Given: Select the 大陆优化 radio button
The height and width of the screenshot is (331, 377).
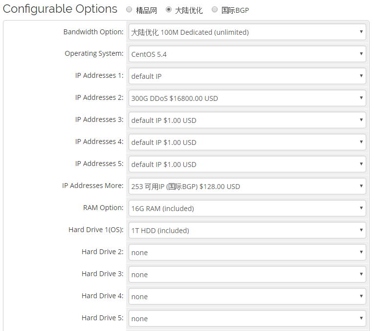Looking at the screenshot, I should click(x=169, y=9).
